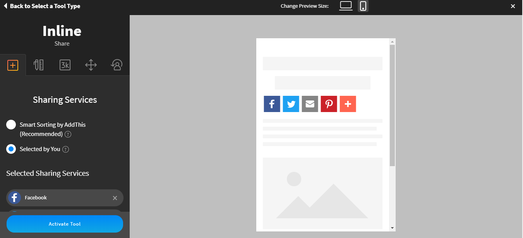
Task: Click the Email share button in preview
Action: click(310, 104)
